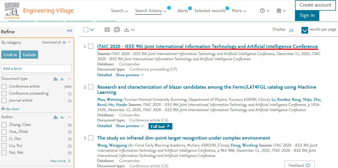Open the Feedback button

pos(299,165)
